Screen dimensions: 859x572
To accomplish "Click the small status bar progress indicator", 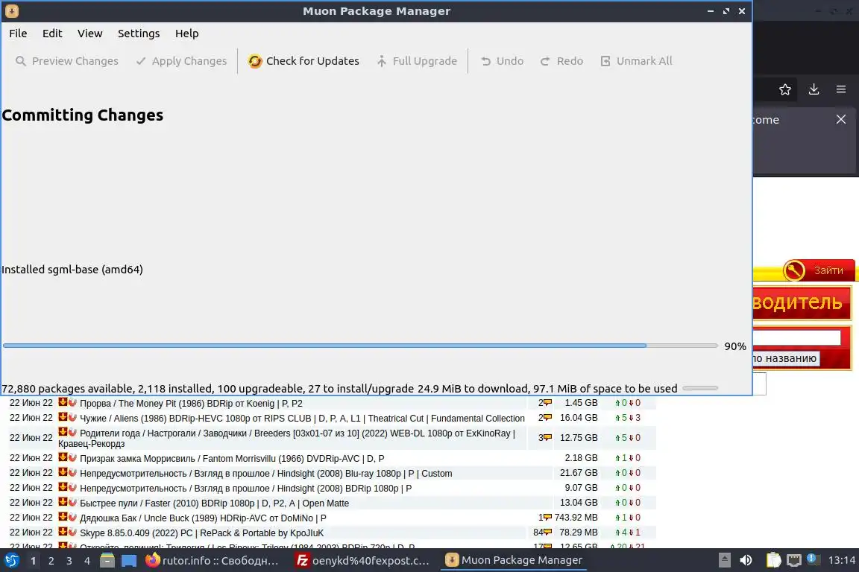I will (699, 388).
